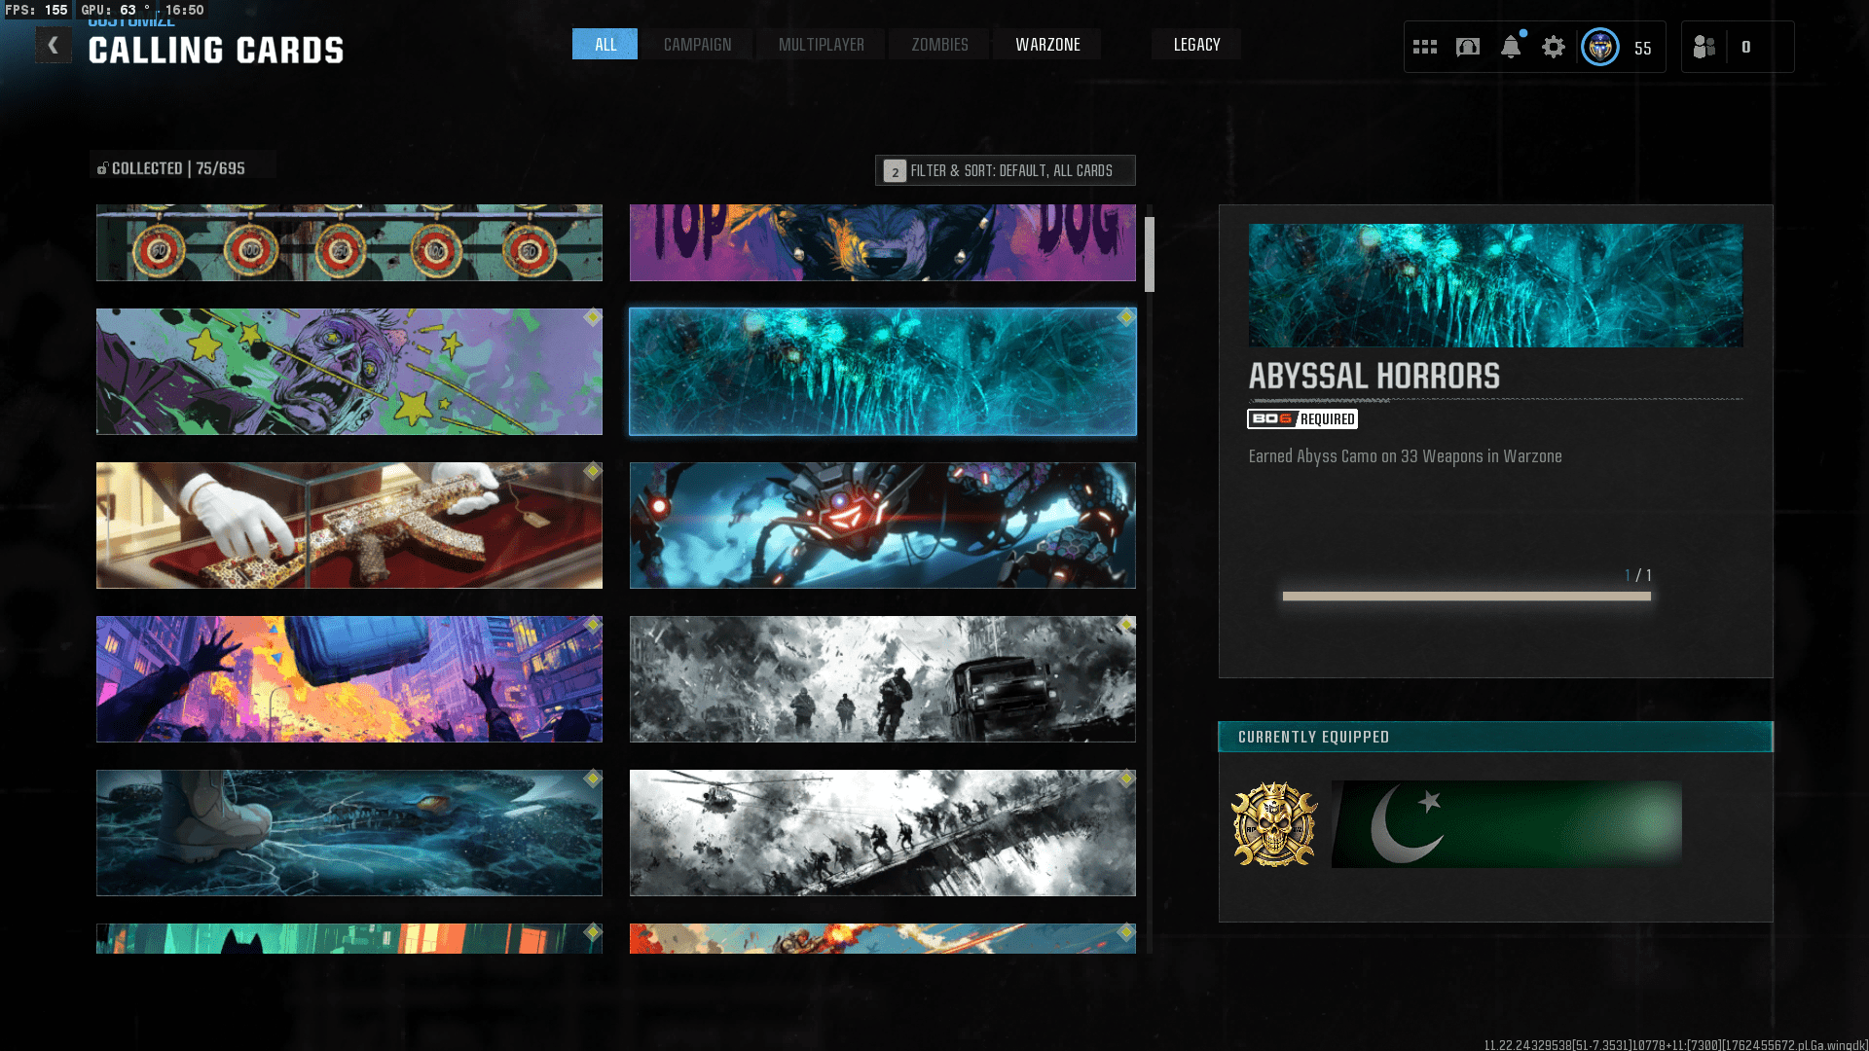Select the robotic spider calling card

click(882, 525)
